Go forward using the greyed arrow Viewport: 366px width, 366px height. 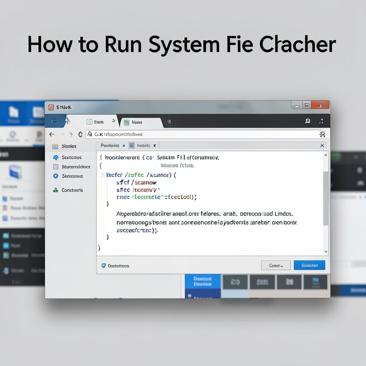(62, 134)
